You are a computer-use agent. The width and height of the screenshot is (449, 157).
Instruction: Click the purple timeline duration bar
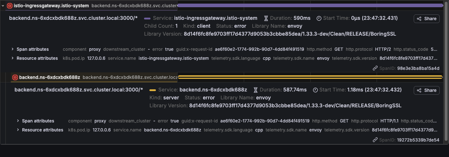(310, 5)
